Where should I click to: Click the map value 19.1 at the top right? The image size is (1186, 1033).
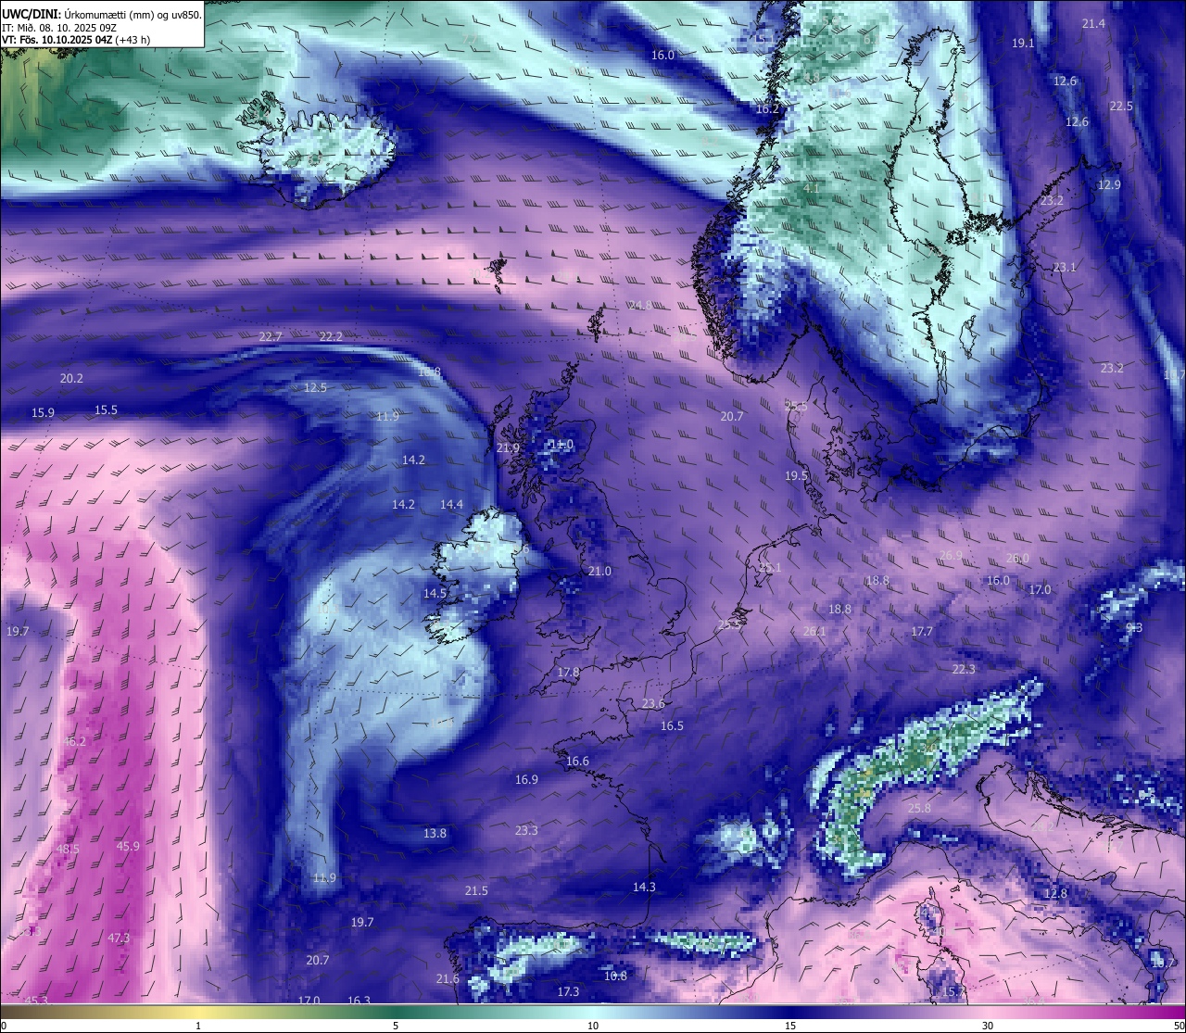[1023, 43]
